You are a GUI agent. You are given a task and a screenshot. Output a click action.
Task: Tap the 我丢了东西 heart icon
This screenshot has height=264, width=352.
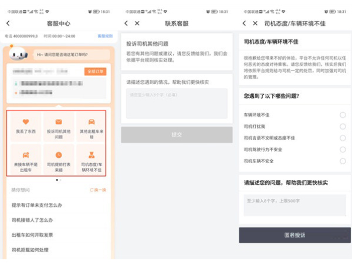26,122
